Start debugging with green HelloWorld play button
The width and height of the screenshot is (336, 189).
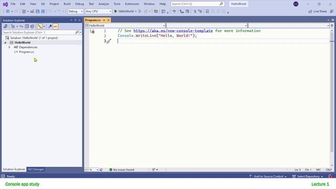124,12
